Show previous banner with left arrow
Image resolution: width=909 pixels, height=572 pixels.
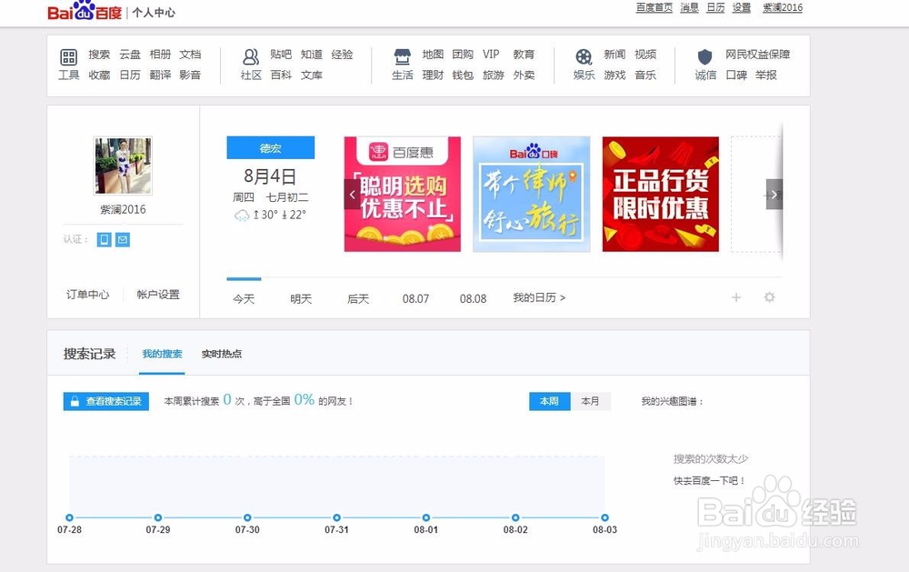(x=352, y=195)
